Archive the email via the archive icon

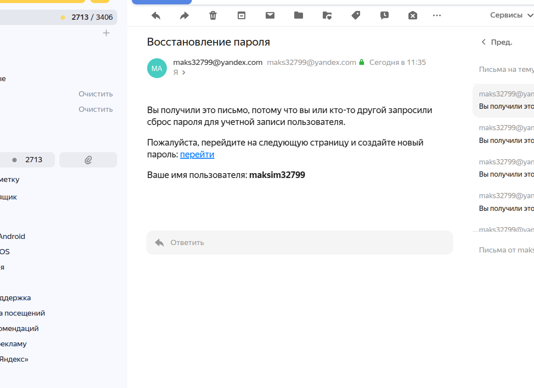tap(241, 15)
